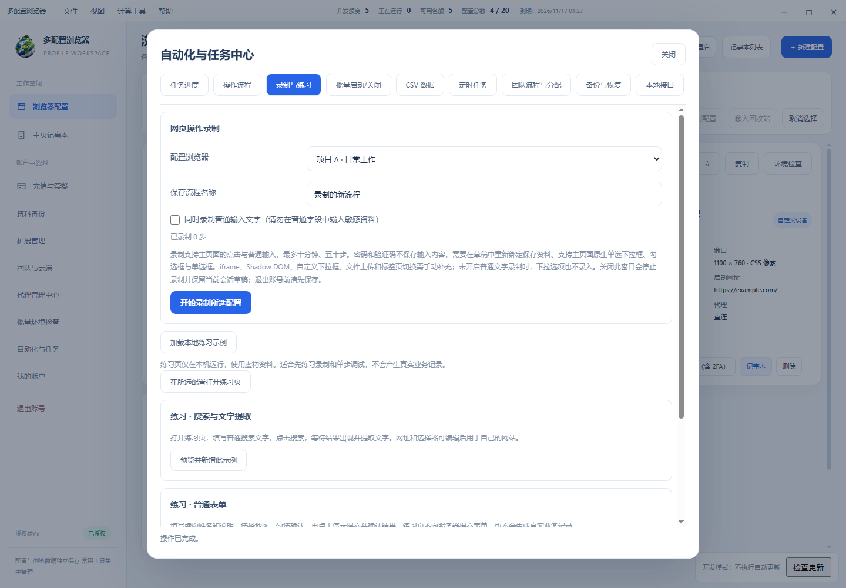Click the 并发额度 5 status in title bar

tap(352, 11)
